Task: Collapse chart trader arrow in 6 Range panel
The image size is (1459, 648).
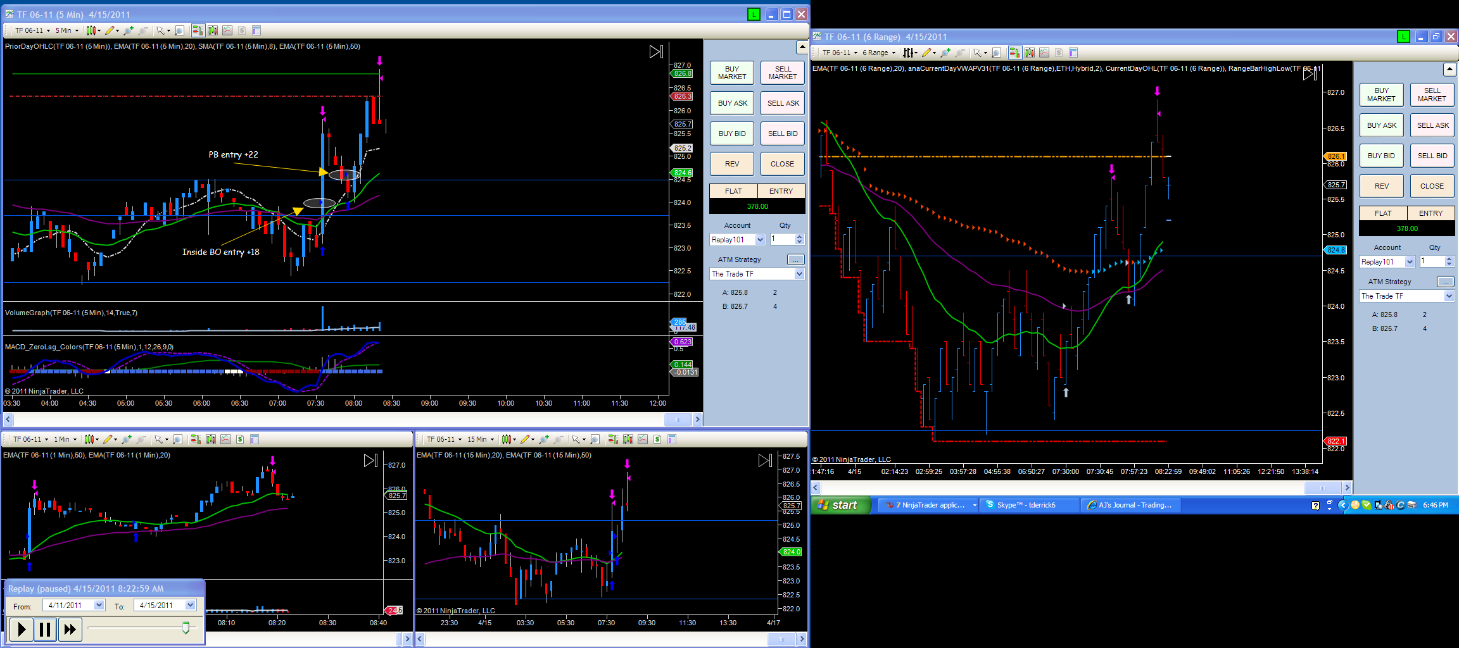Action: click(1450, 69)
